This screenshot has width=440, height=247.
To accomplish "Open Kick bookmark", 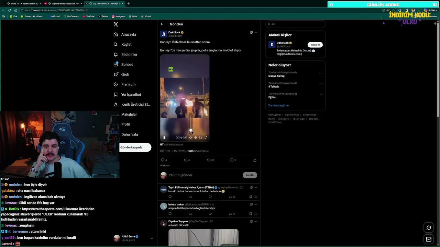I will pos(13,16).
